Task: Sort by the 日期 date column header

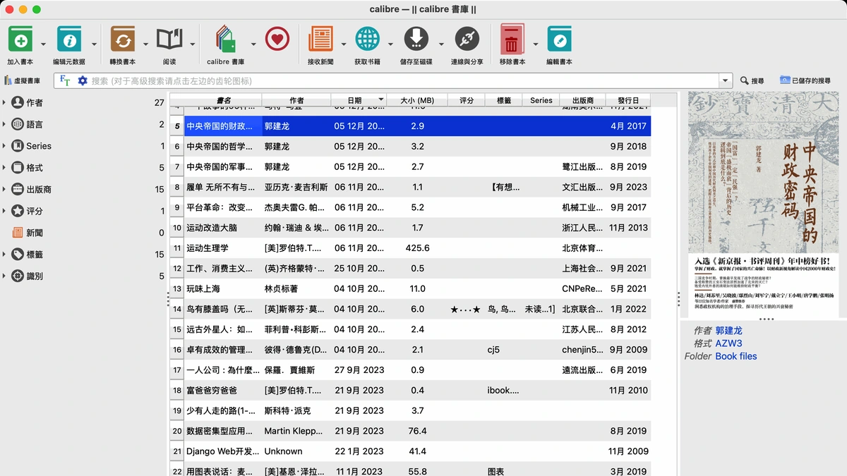Action: pos(359,100)
